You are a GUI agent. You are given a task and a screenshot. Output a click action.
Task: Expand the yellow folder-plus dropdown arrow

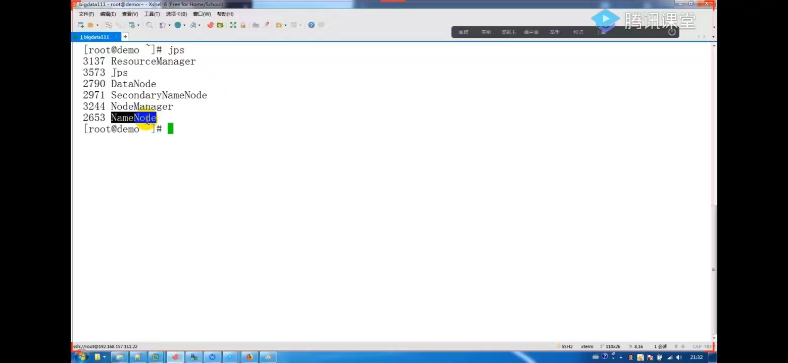pos(285,25)
